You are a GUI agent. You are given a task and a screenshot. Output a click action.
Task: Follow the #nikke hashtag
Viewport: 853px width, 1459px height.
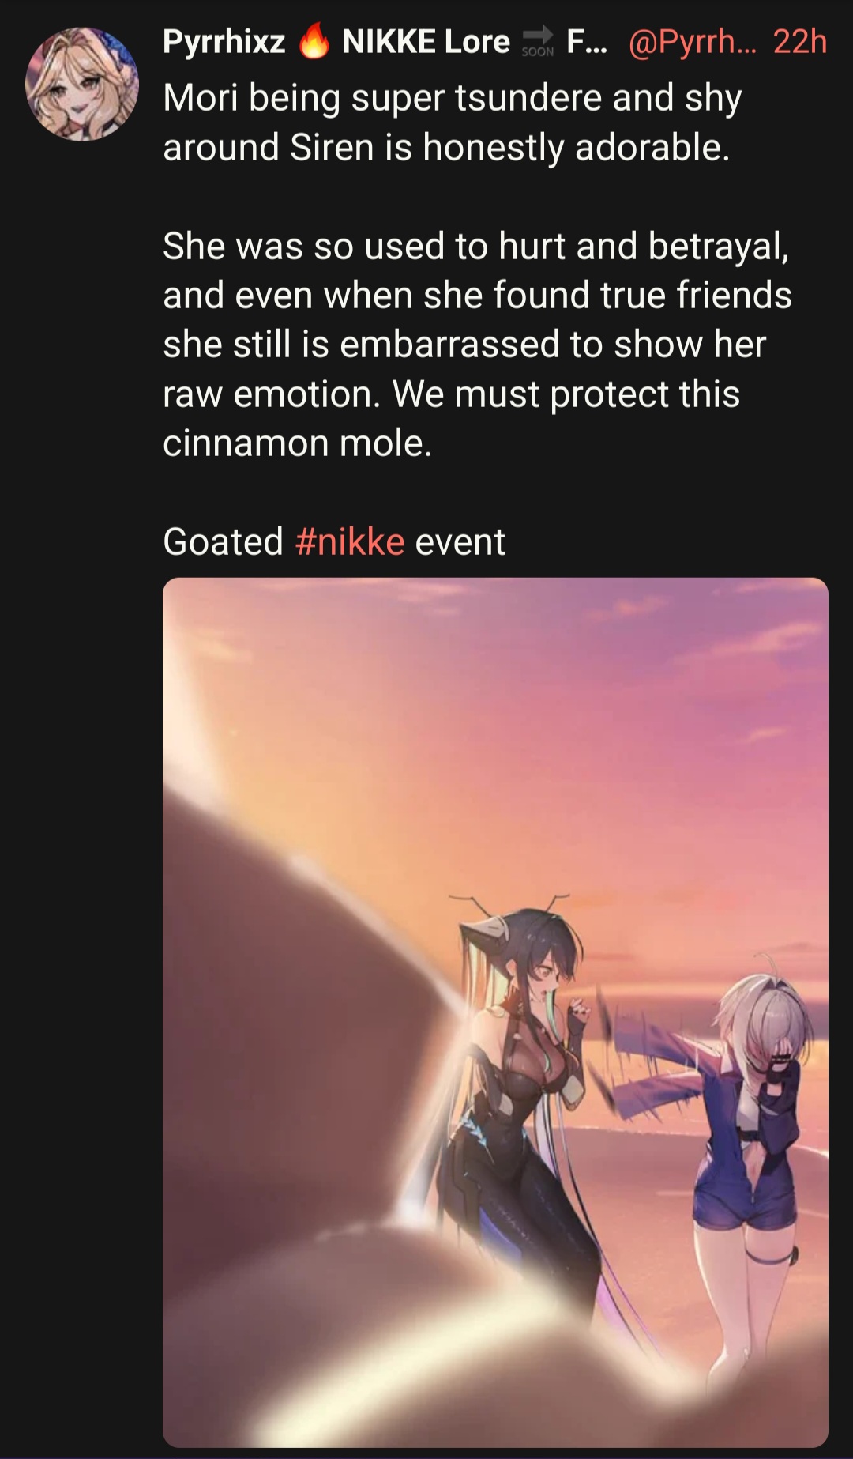point(350,542)
